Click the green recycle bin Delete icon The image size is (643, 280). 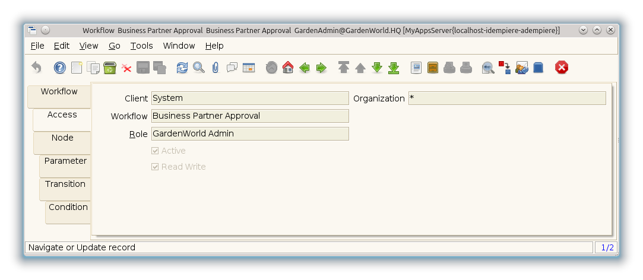coord(110,68)
